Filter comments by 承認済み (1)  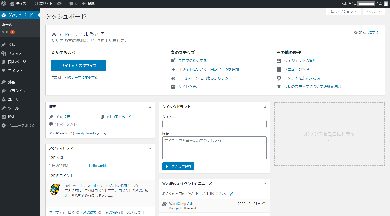114,213
